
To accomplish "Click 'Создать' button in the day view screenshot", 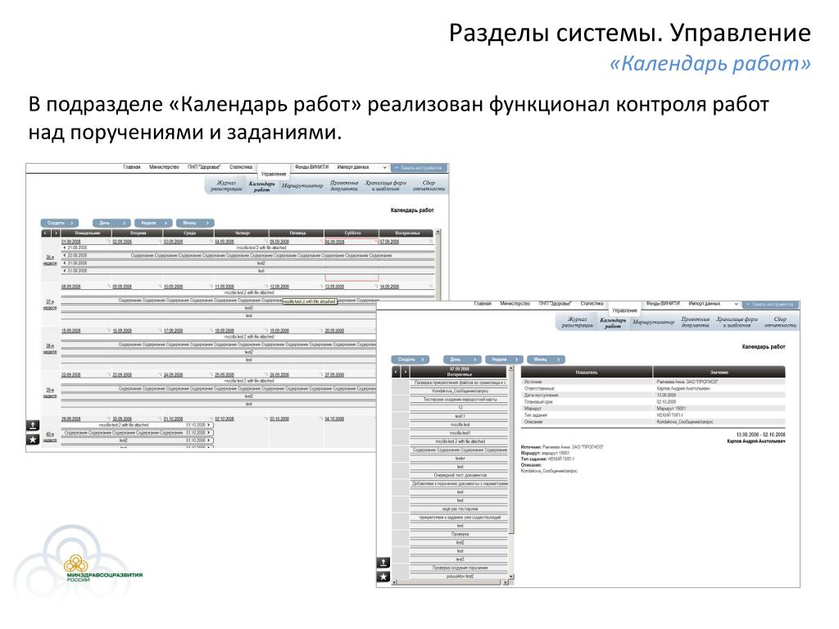I will [410, 360].
